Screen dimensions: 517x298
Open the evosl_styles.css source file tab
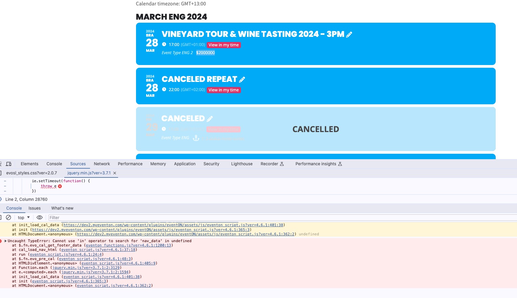(31, 173)
